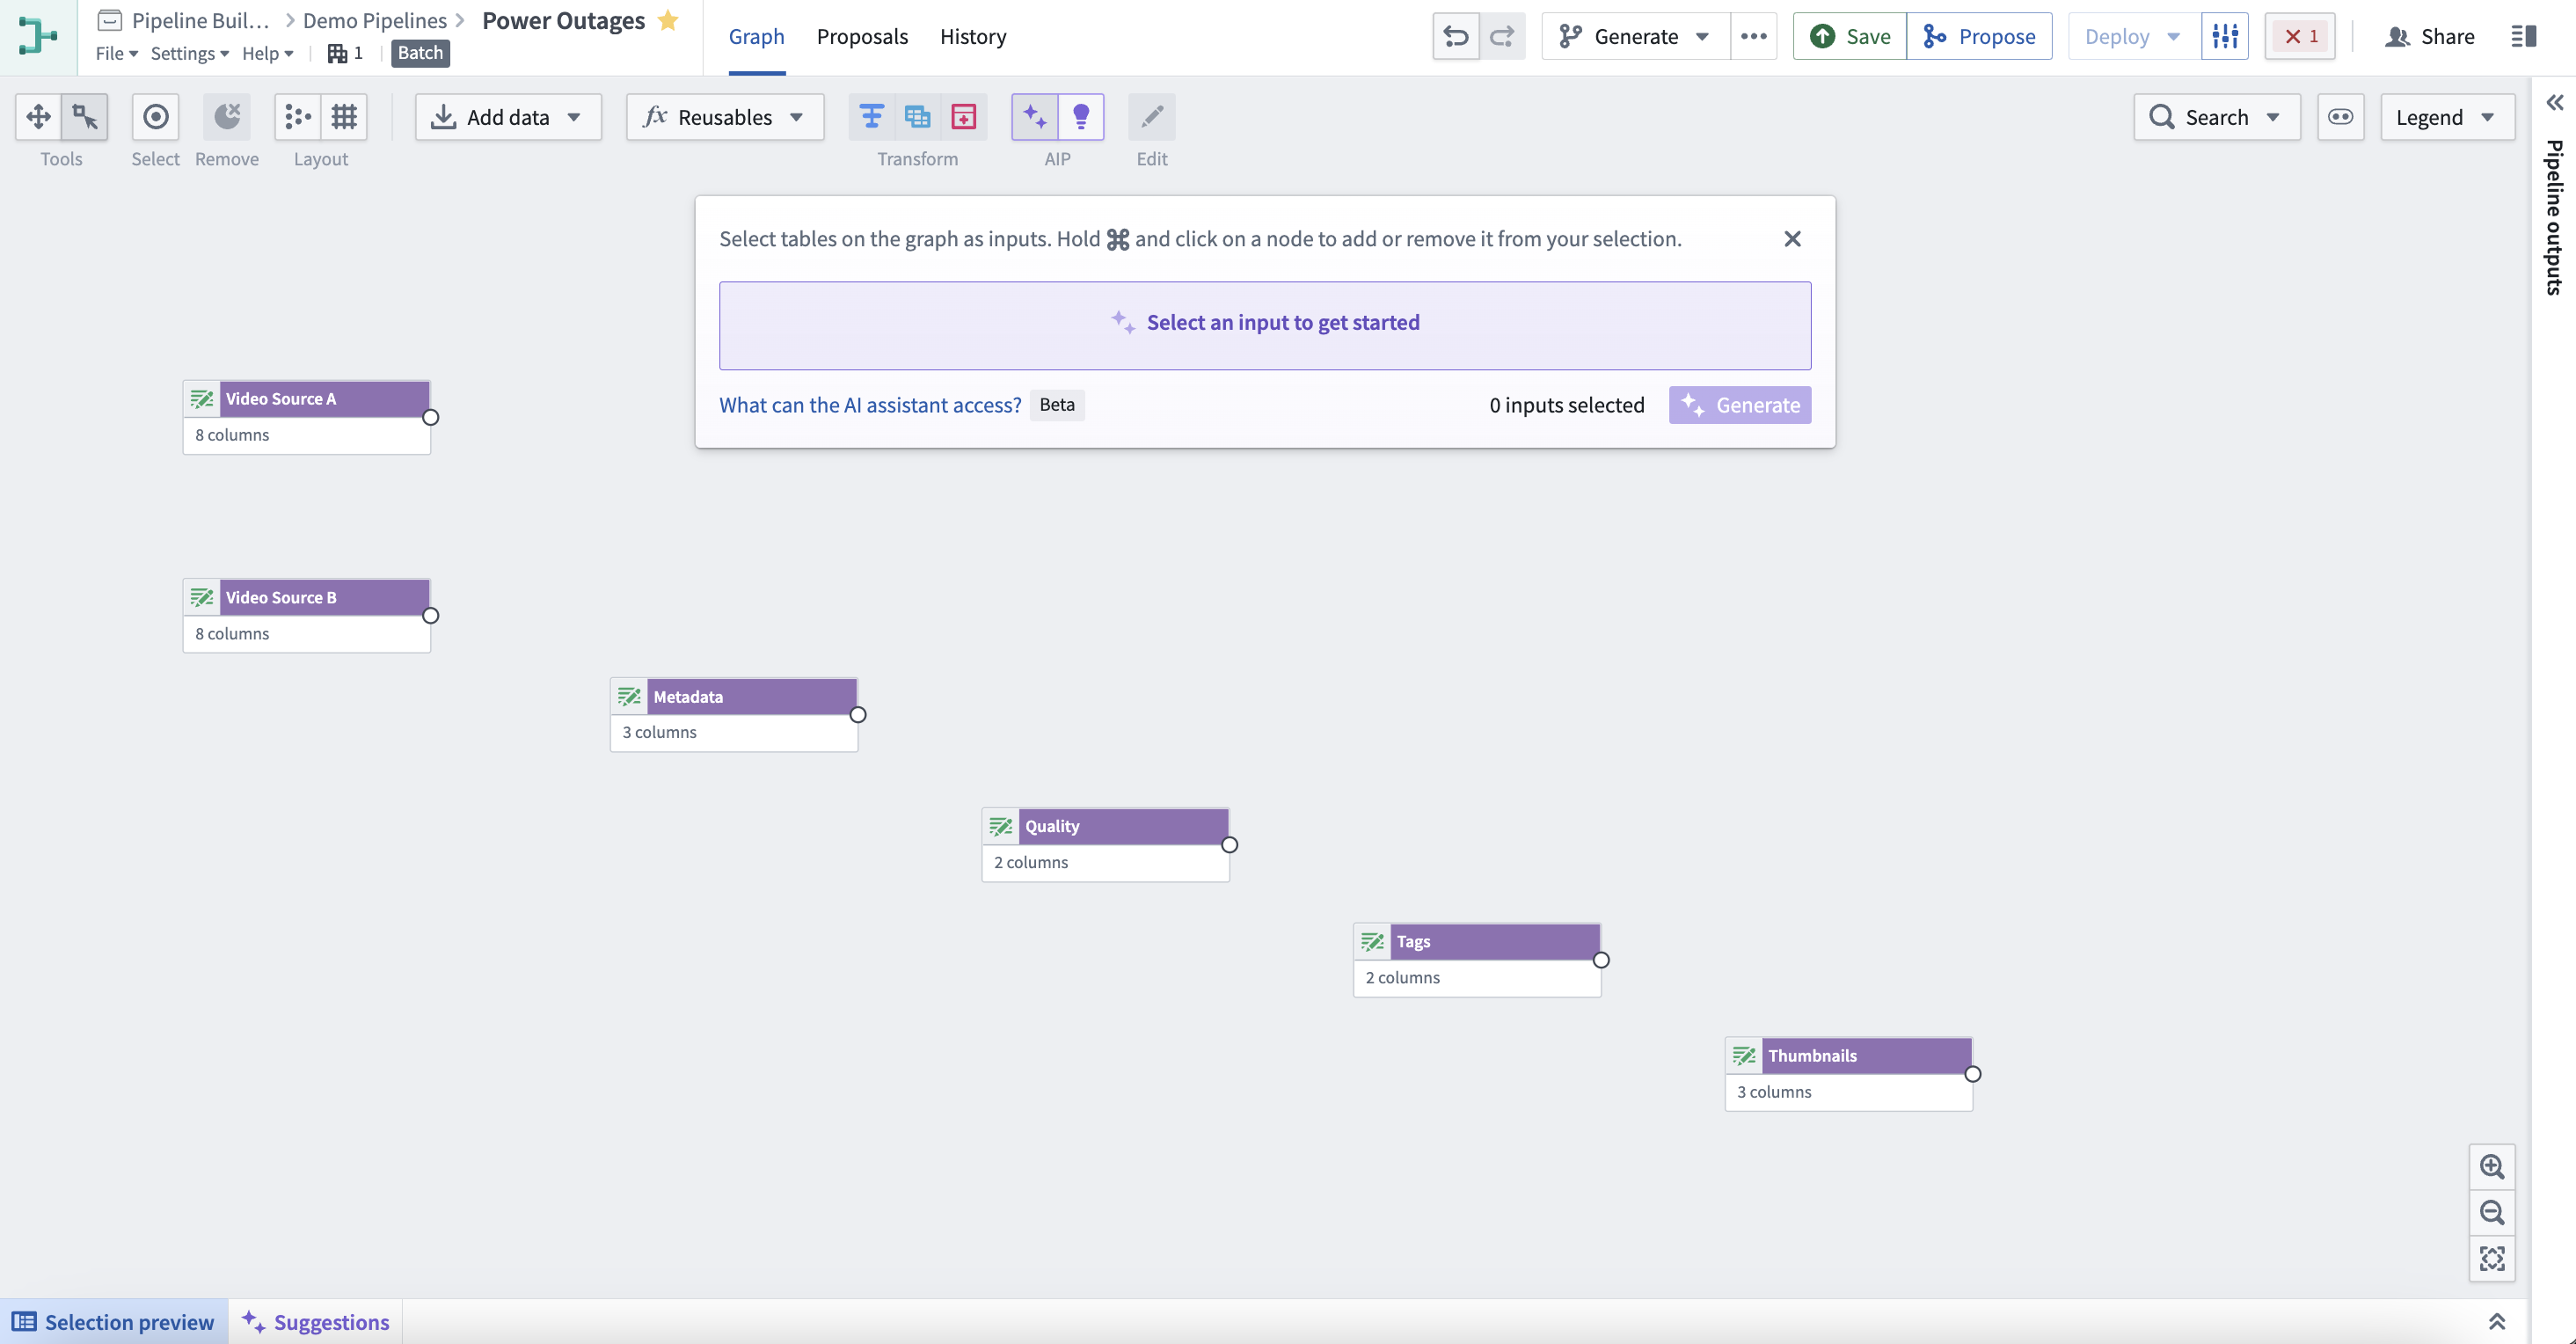This screenshot has height=1344, width=2576.
Task: Open the build settings sliders icon
Action: coord(2225,37)
